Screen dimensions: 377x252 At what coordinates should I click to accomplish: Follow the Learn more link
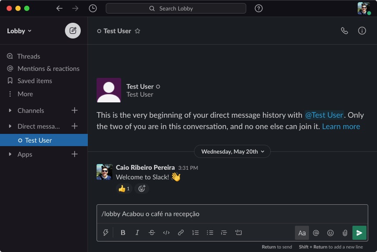coord(341,126)
